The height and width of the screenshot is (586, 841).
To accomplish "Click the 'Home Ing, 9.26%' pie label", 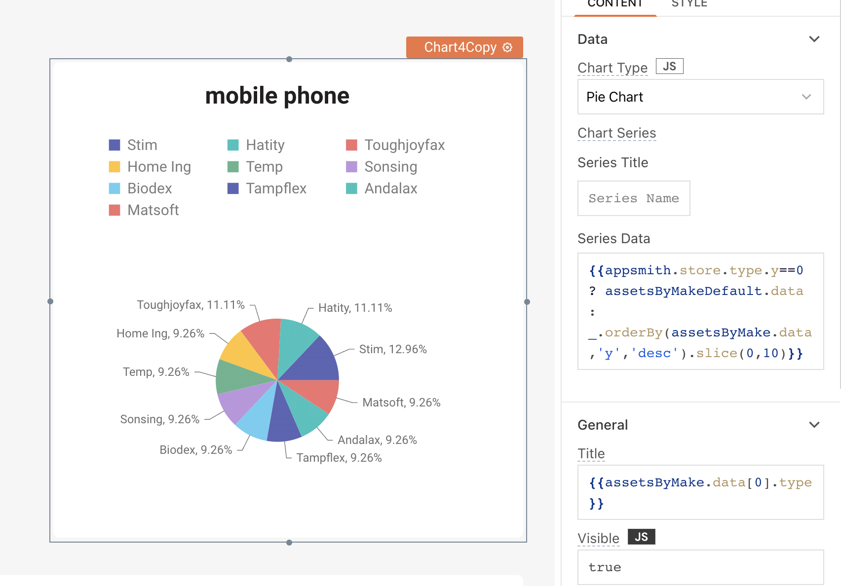I will pos(160,333).
